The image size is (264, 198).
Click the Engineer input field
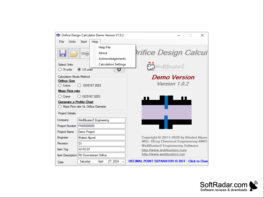click(101, 138)
